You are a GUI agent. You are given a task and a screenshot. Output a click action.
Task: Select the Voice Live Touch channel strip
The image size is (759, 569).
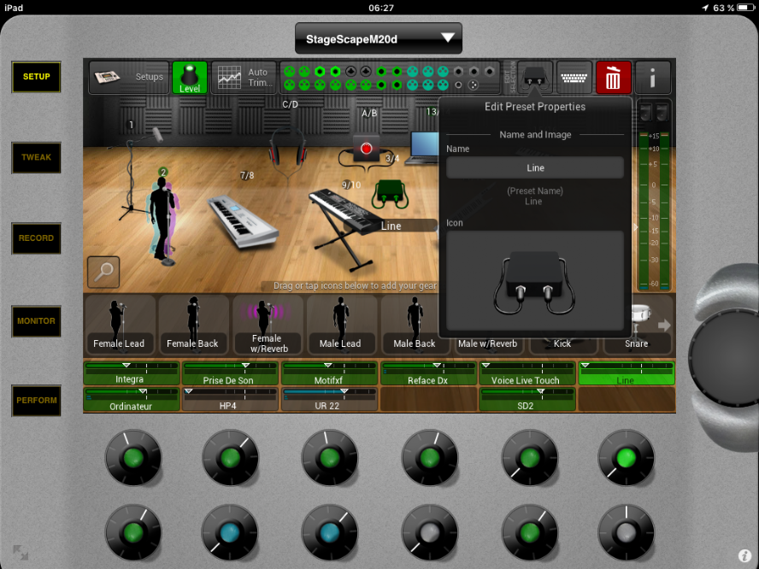point(527,374)
